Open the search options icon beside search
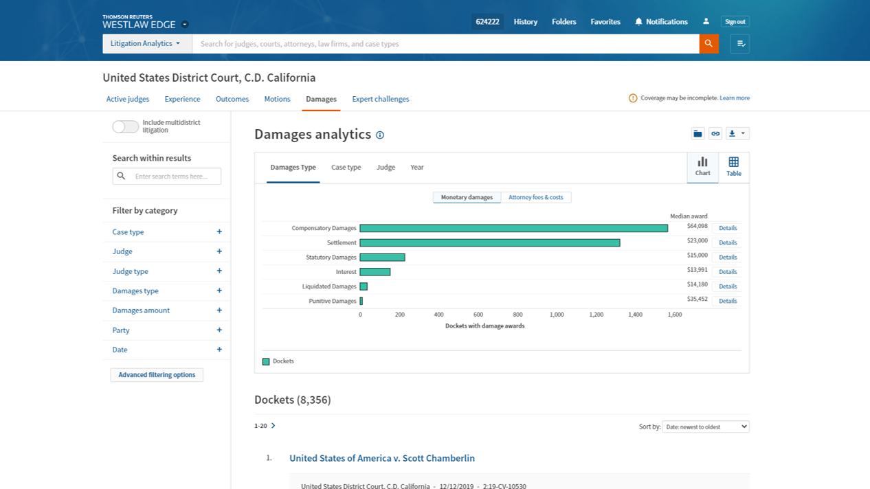The height and width of the screenshot is (489, 870). tap(740, 44)
